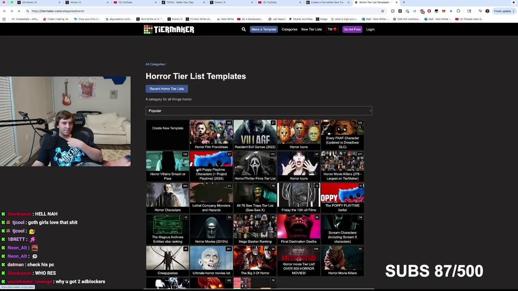
Task: Open the site search magnifier icon
Action: click(244, 29)
